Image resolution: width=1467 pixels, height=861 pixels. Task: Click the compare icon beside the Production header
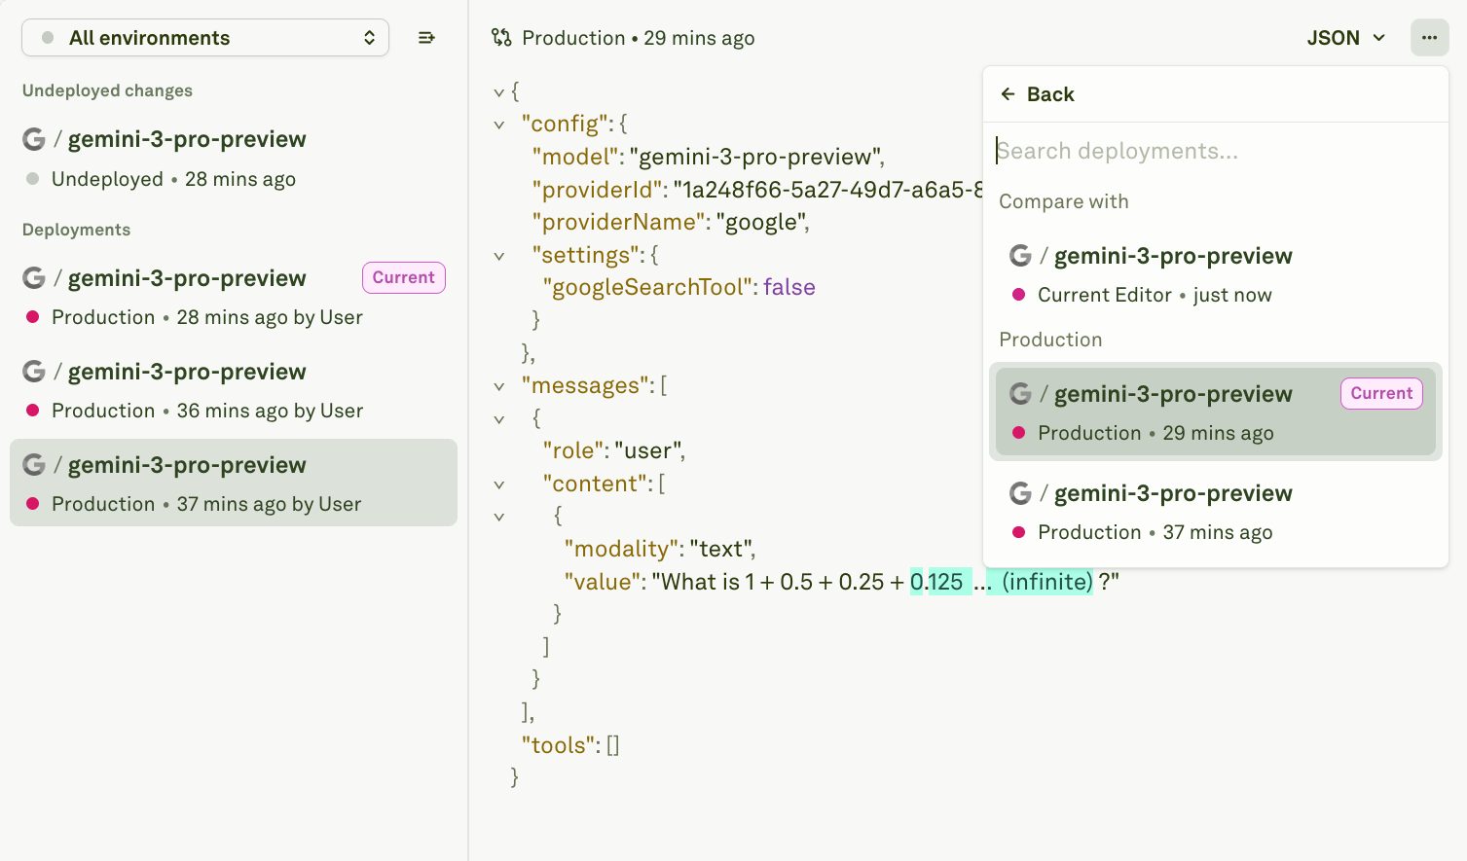(x=501, y=38)
